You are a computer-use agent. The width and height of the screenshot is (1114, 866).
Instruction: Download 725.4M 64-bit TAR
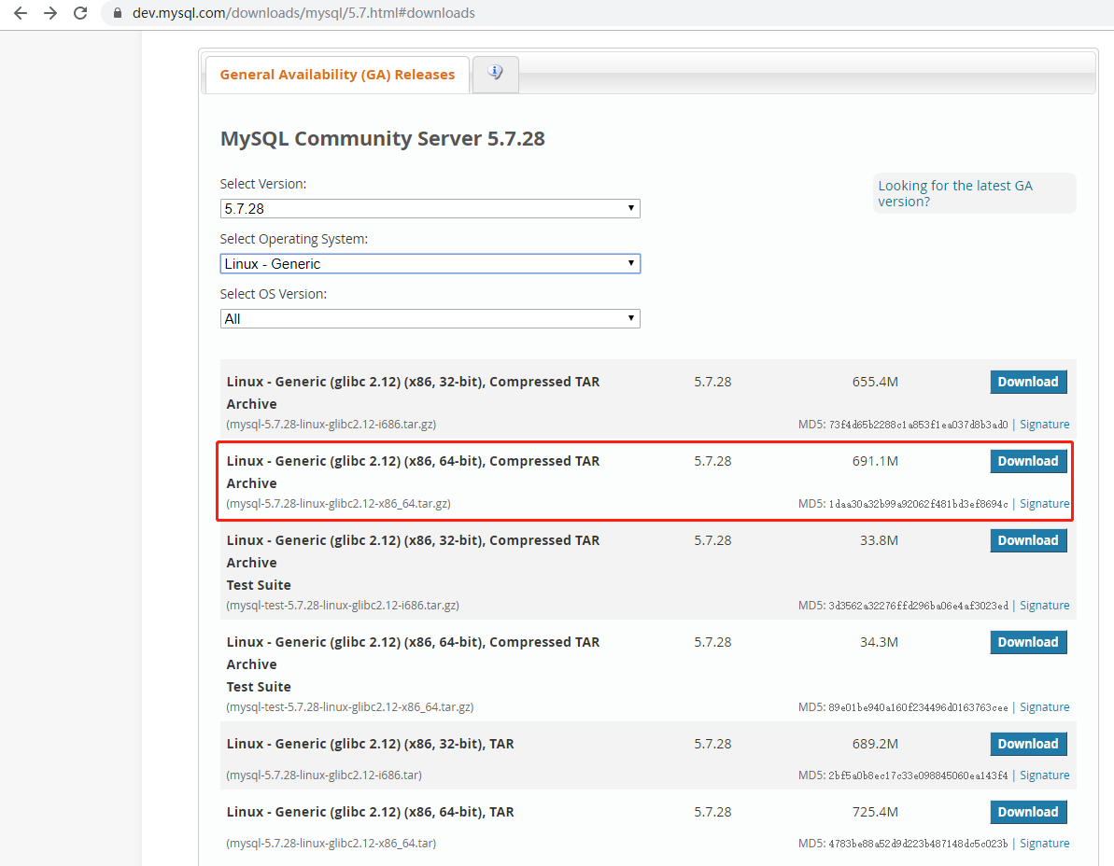pyautogui.click(x=1028, y=812)
